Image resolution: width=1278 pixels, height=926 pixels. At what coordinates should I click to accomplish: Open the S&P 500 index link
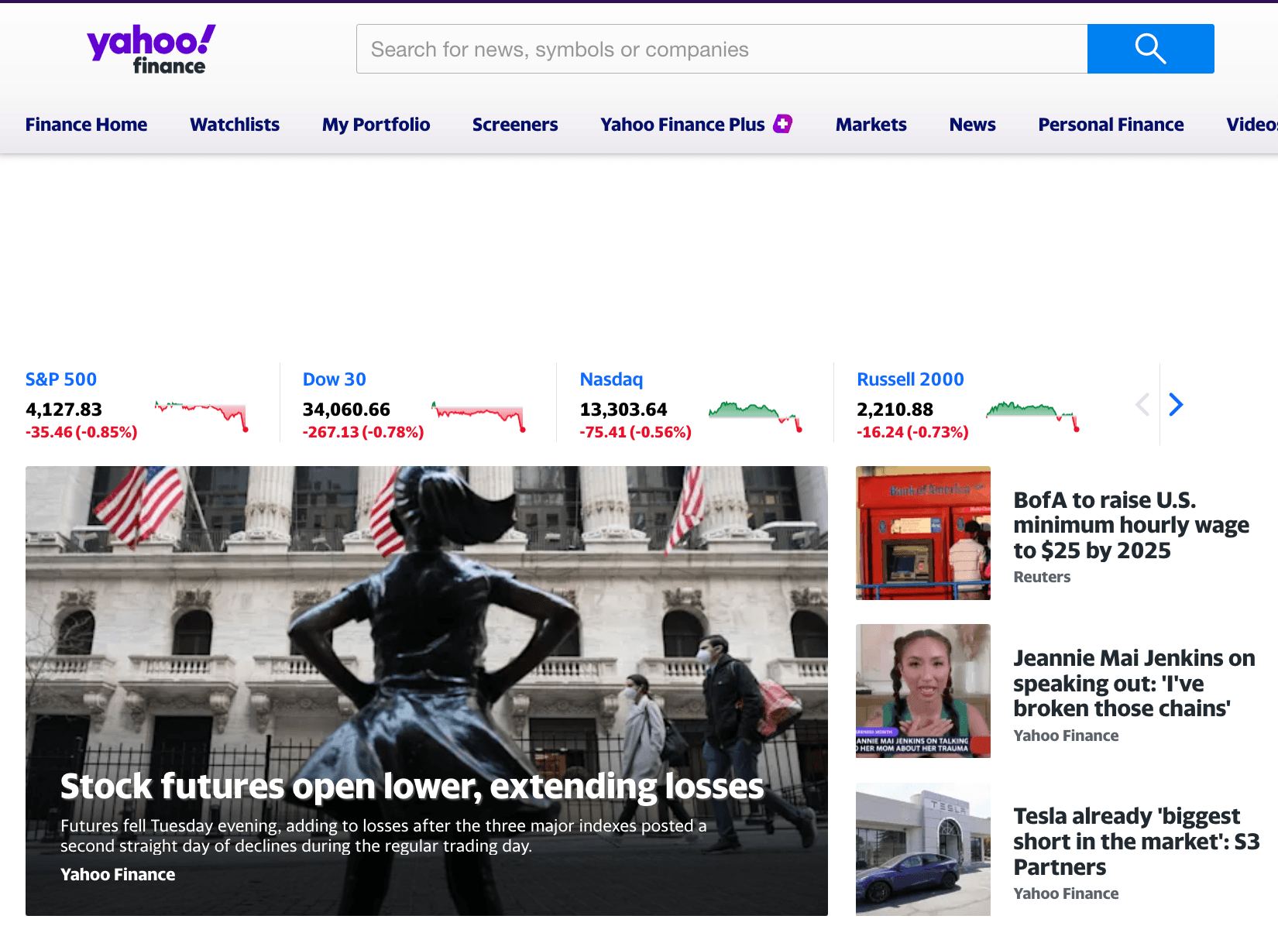pos(61,379)
